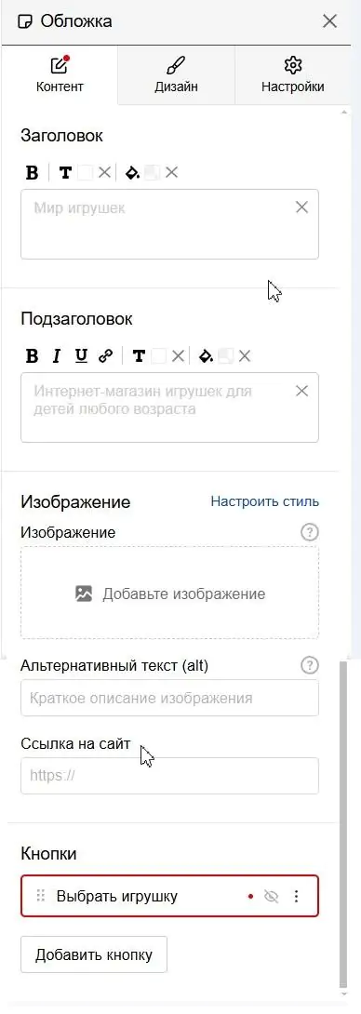Open text color tool in Заголовок toolbar
This screenshot has width=361, height=1014.
(65, 173)
